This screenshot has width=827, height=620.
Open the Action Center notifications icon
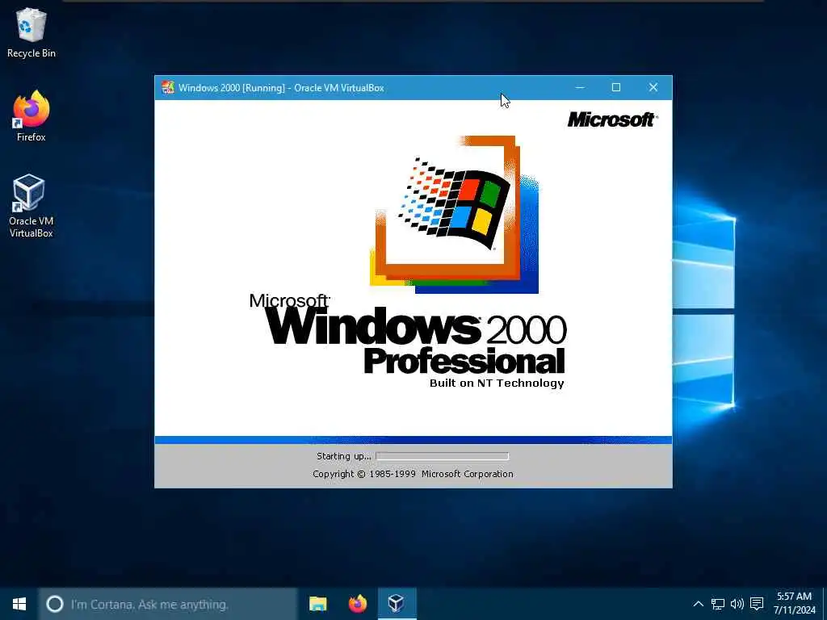pyautogui.click(x=757, y=604)
